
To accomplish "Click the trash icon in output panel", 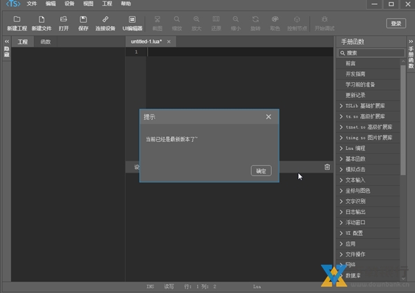I will [x=327, y=167].
